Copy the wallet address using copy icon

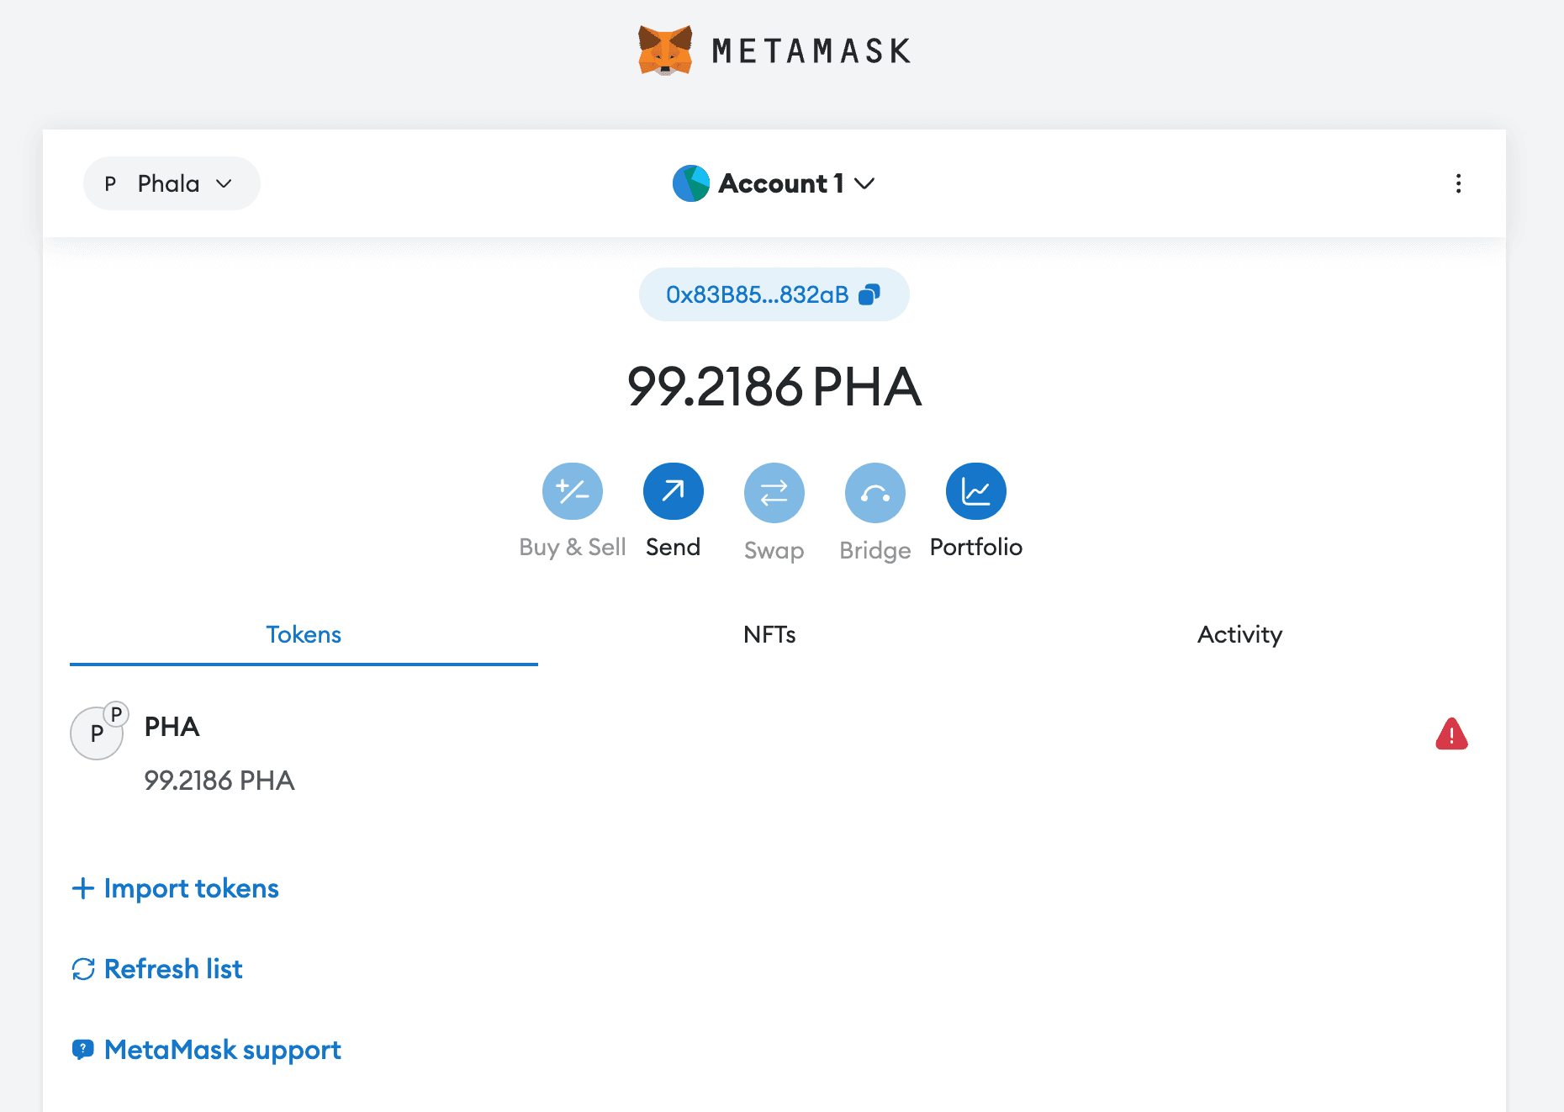tap(869, 294)
